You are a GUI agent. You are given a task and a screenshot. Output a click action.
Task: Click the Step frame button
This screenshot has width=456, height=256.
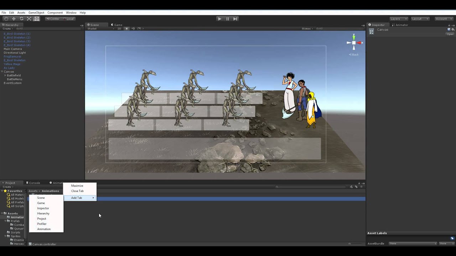pyautogui.click(x=235, y=19)
